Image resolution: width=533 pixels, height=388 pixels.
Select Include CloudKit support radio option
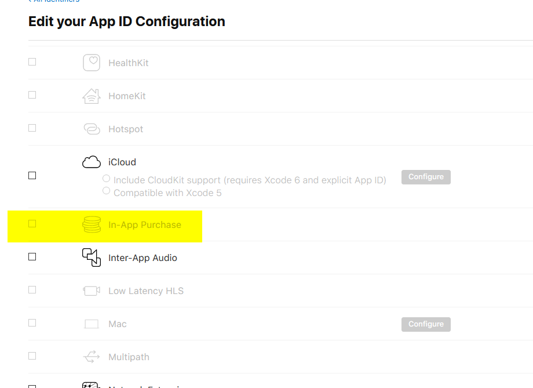pyautogui.click(x=106, y=179)
